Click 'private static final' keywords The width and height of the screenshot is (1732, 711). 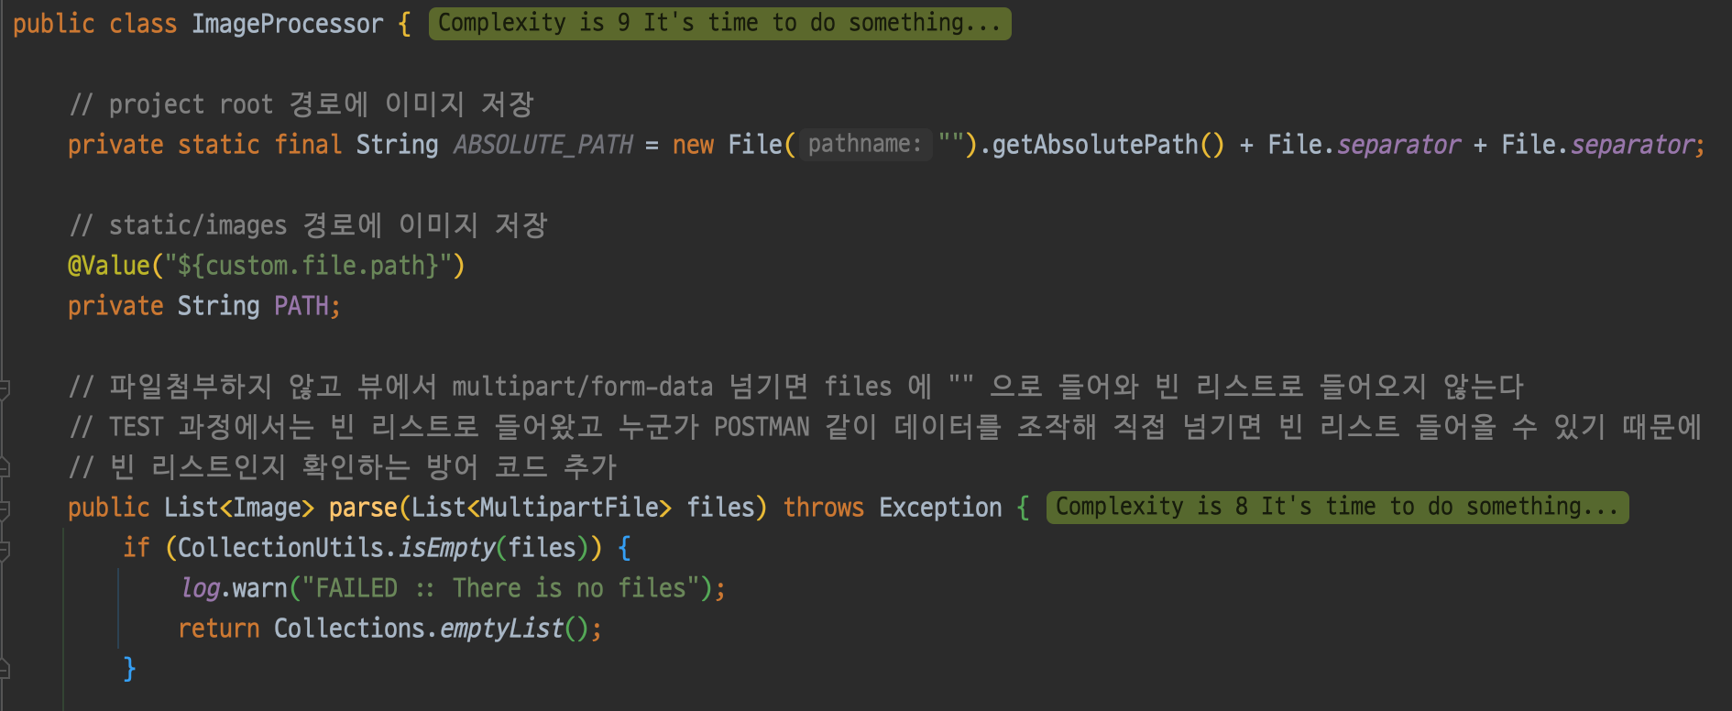(x=205, y=145)
